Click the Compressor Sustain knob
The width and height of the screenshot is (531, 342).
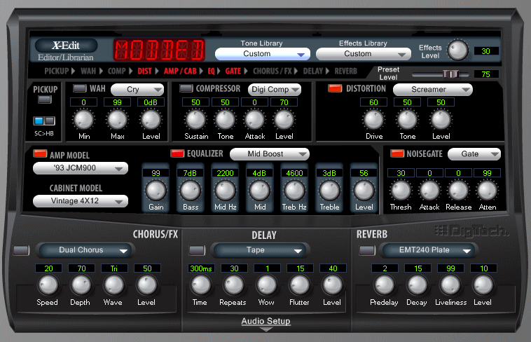(x=195, y=120)
